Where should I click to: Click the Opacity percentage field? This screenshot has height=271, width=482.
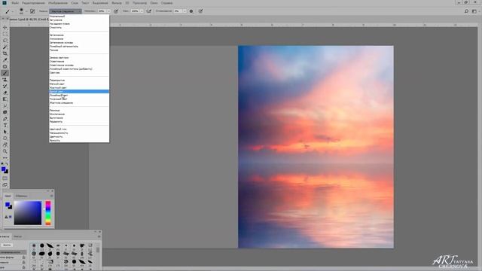point(102,11)
